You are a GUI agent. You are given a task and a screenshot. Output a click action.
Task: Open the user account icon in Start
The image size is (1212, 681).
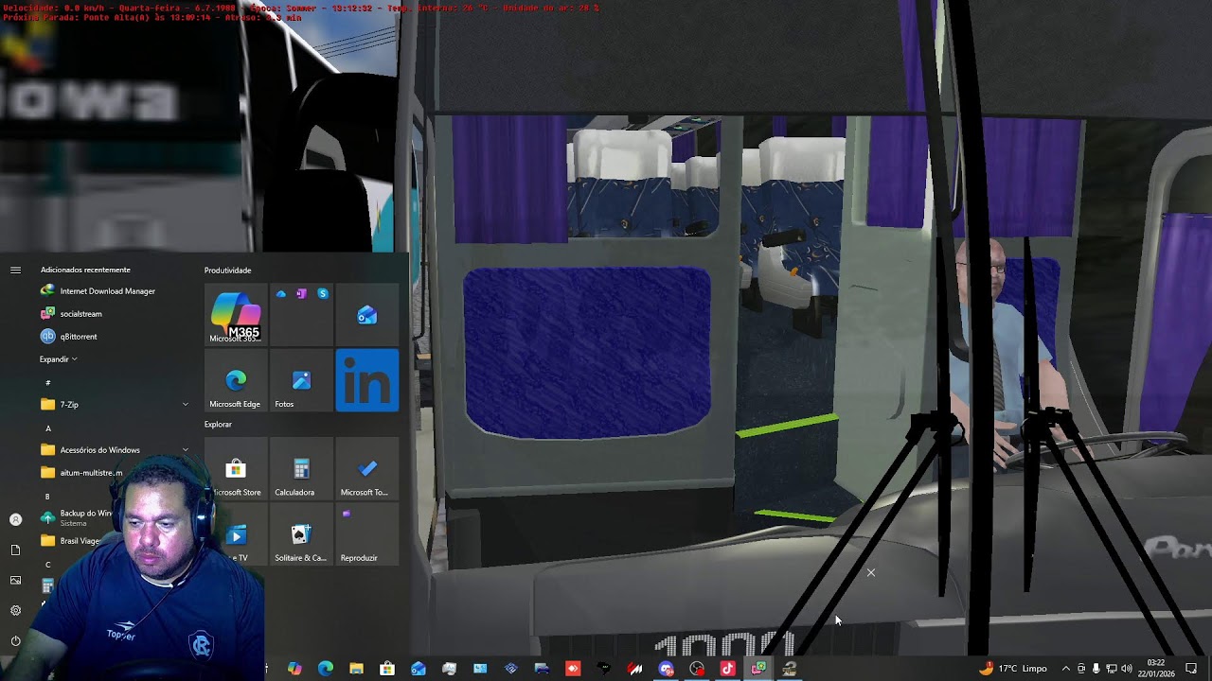(15, 519)
